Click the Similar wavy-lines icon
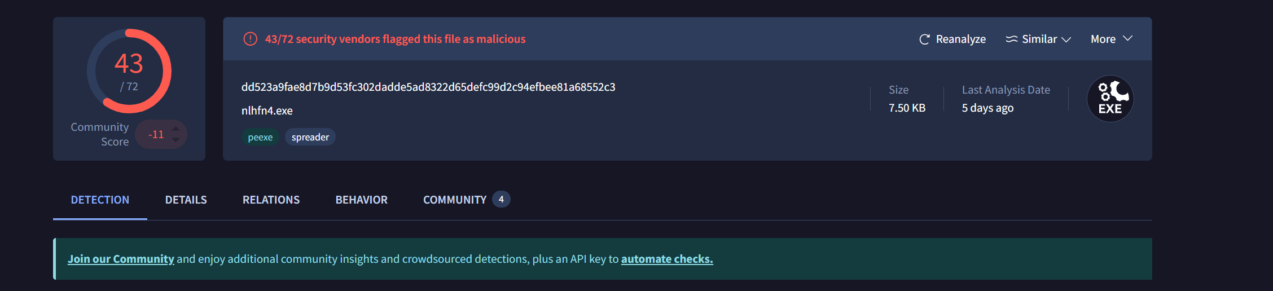This screenshot has width=1273, height=291. (1012, 39)
